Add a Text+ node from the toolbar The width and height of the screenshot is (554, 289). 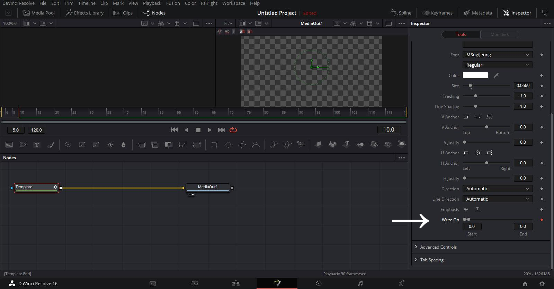pos(37,145)
